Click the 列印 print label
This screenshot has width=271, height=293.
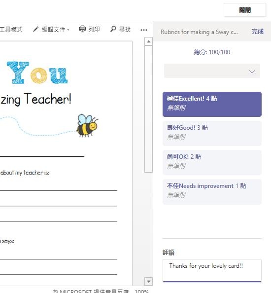pyautogui.click(x=94, y=29)
